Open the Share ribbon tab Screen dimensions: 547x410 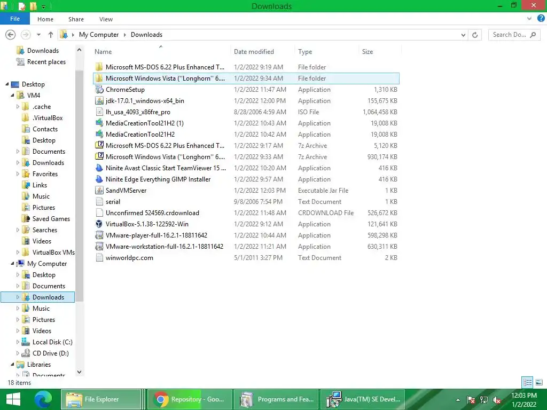76,19
